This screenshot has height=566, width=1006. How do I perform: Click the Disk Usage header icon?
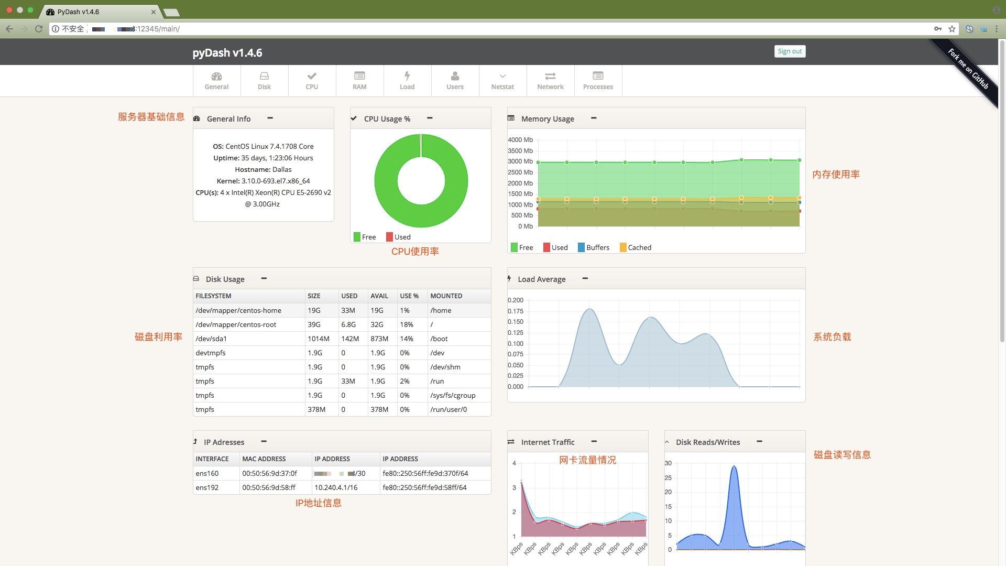point(196,279)
